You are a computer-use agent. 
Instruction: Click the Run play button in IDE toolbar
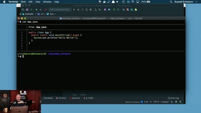(x=74, y=10)
